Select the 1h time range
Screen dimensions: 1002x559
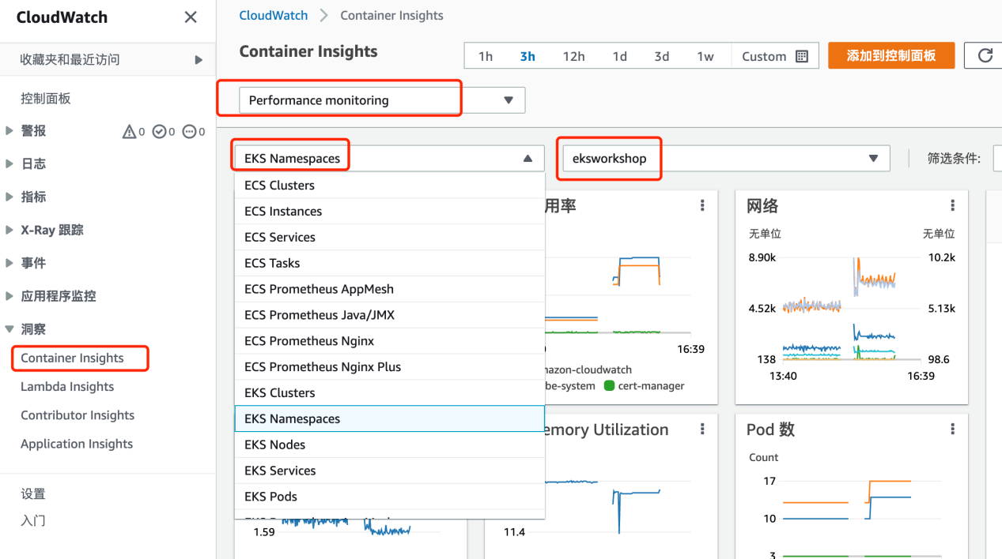pyautogui.click(x=486, y=55)
